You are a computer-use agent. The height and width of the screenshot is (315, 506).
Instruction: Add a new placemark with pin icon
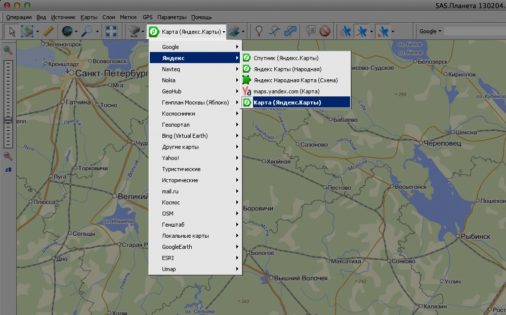coord(259,31)
